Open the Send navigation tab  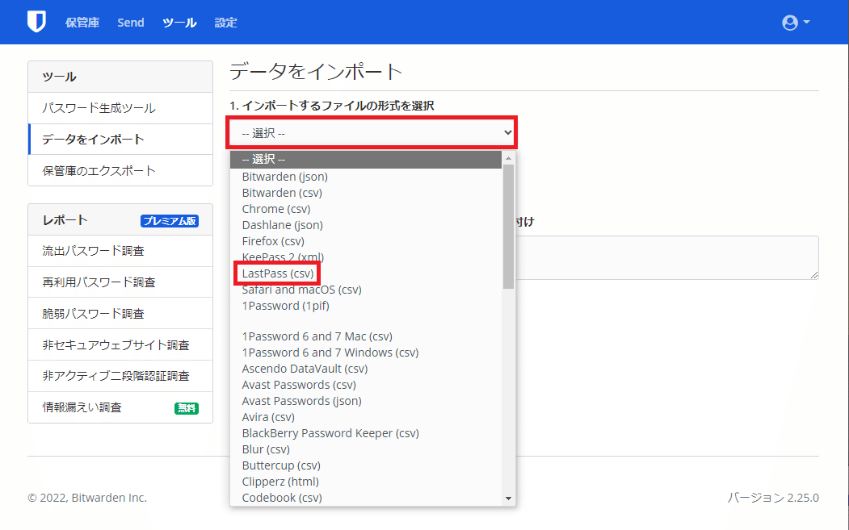tap(131, 23)
